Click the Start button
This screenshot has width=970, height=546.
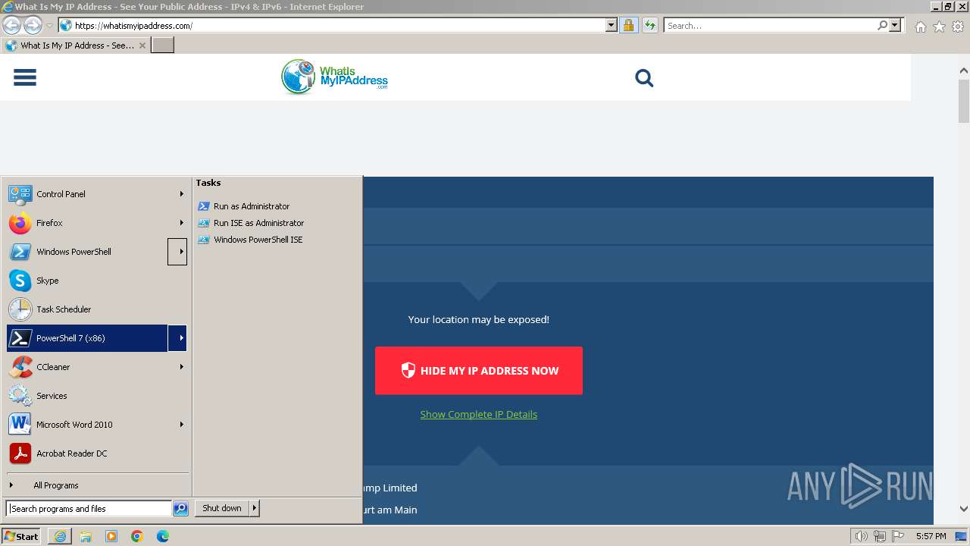(x=22, y=536)
